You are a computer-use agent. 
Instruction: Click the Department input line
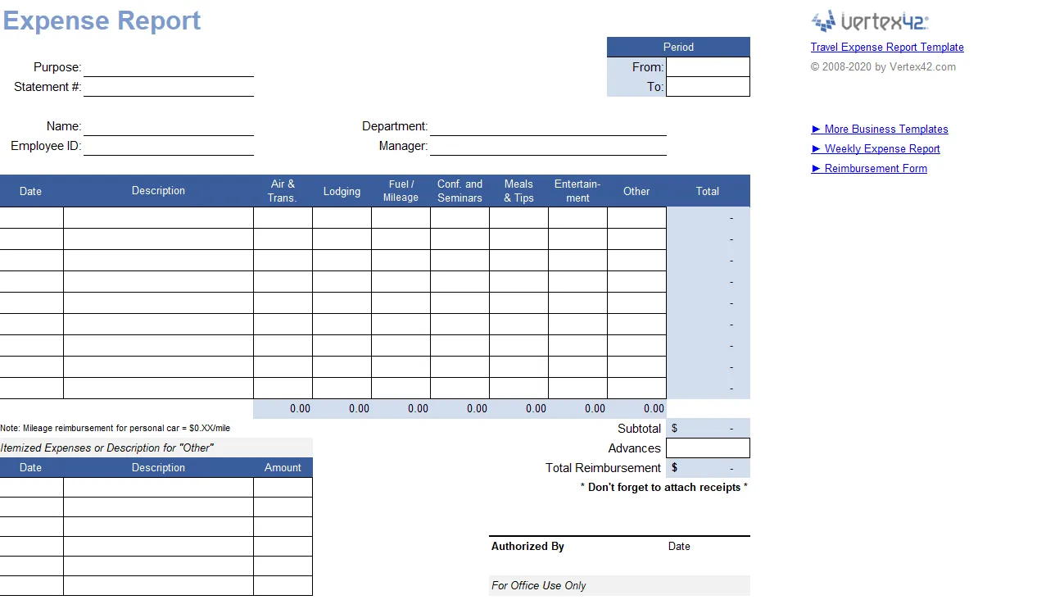[548, 126]
